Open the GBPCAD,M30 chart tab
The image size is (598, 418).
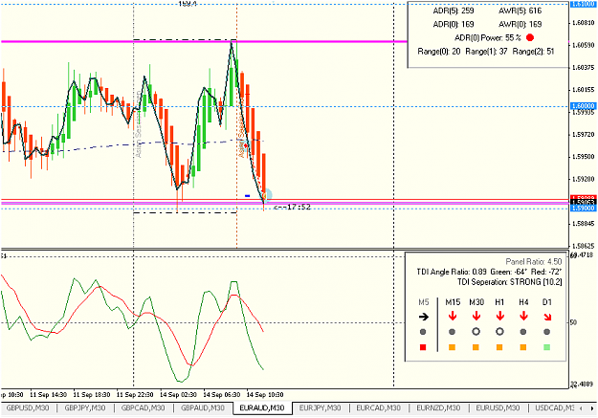pyautogui.click(x=143, y=407)
